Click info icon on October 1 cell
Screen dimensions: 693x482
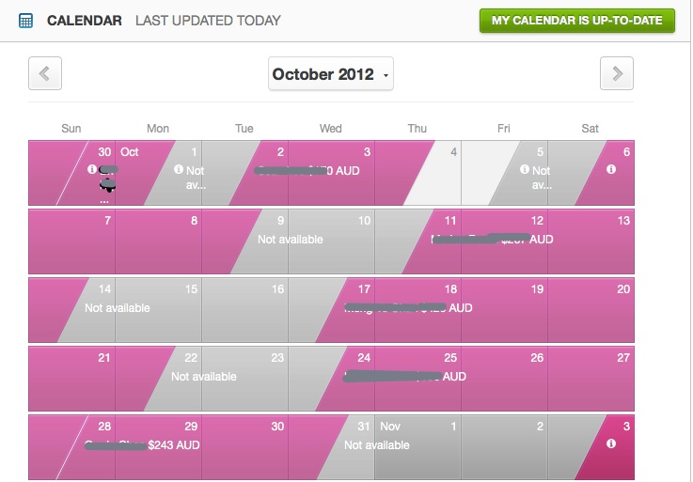[x=179, y=169]
